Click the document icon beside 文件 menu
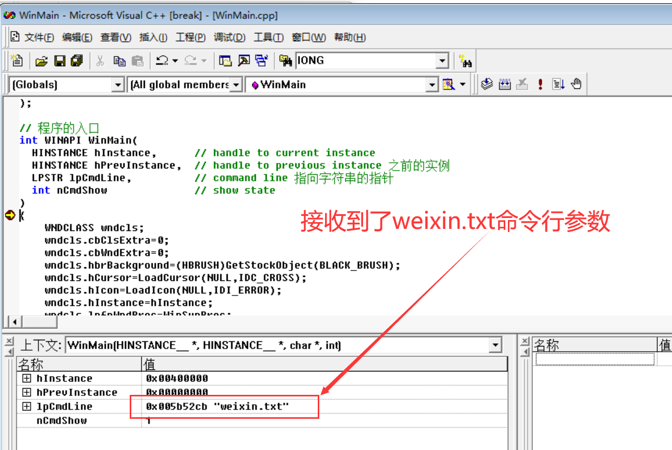Image resolution: width=672 pixels, height=450 pixels. coord(15,37)
